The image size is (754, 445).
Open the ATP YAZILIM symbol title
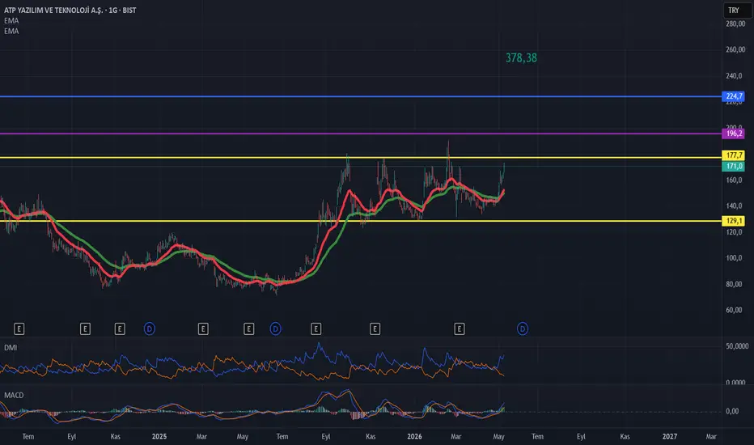pyautogui.click(x=70, y=10)
